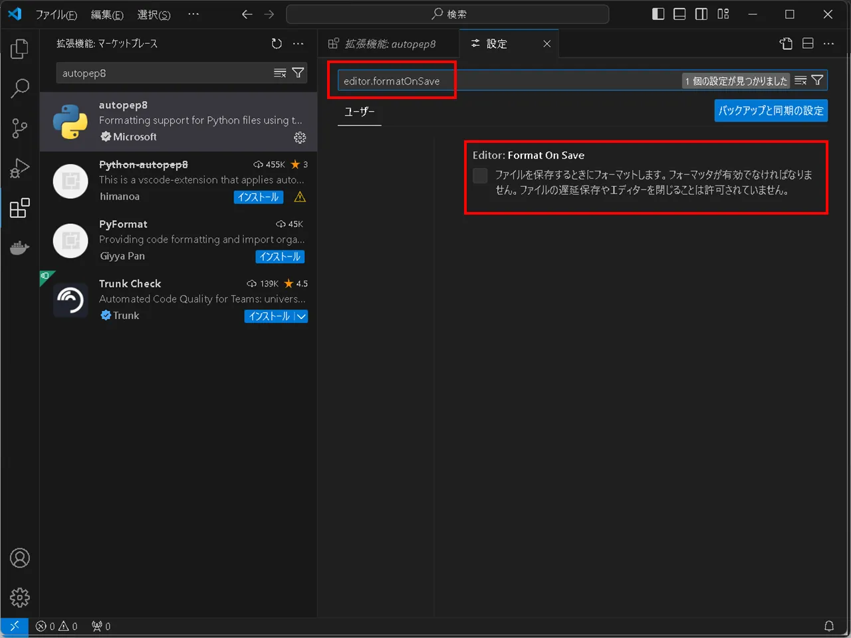The image size is (851, 638).
Task: Refresh the extensions marketplace list
Action: pyautogui.click(x=277, y=44)
